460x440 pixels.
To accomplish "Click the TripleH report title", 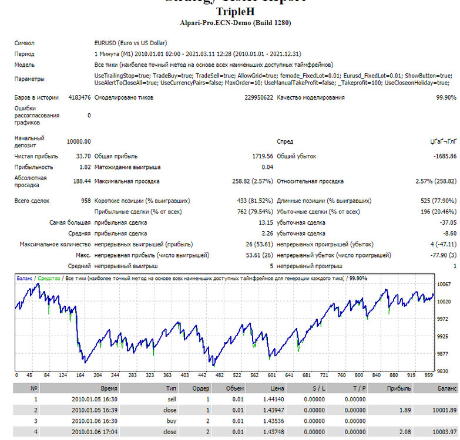I will tap(235, 12).
